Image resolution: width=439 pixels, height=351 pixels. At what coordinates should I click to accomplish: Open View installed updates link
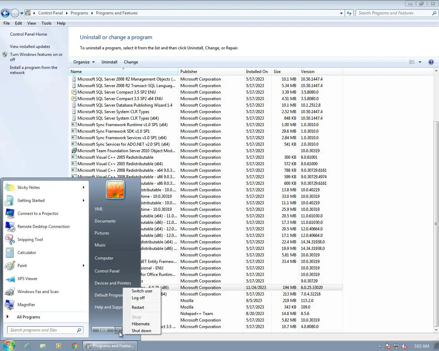(x=30, y=47)
